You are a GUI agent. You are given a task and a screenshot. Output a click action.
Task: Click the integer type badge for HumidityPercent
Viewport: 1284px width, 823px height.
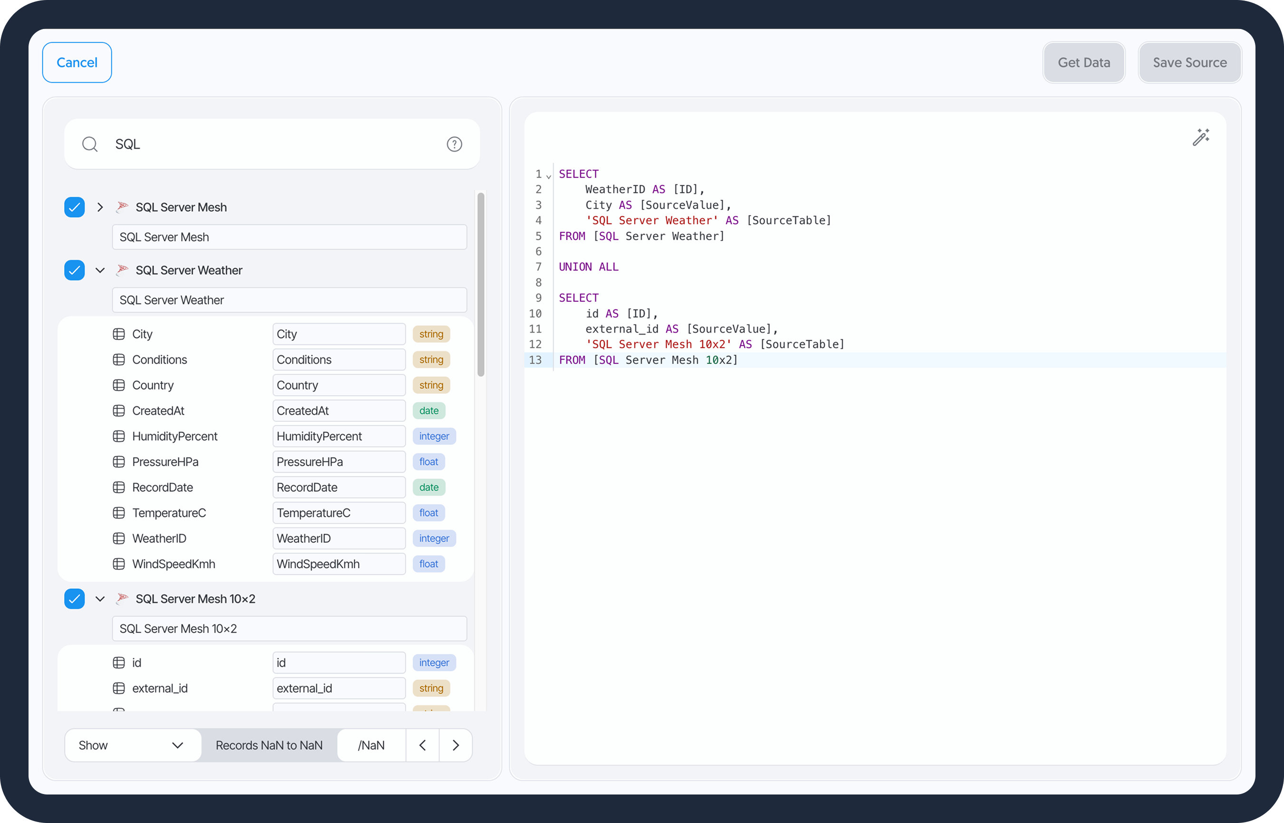pyautogui.click(x=434, y=436)
